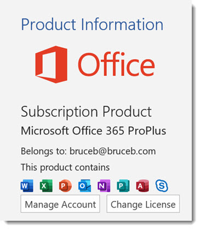Viewport: 200px width, 229px height.
Task: Select the Product Information heading
Action: (x=92, y=24)
